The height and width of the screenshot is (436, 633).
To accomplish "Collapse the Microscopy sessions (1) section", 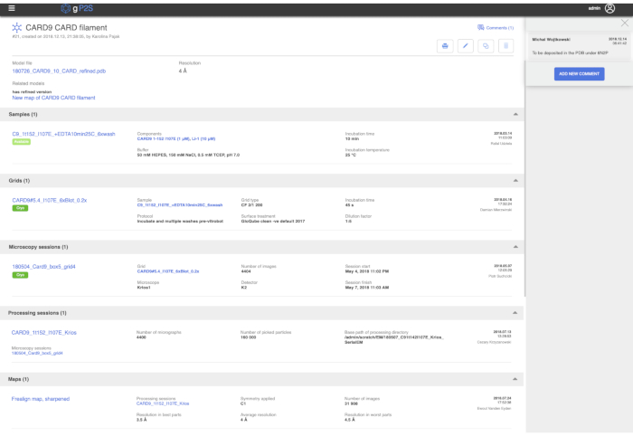I will click(515, 246).
